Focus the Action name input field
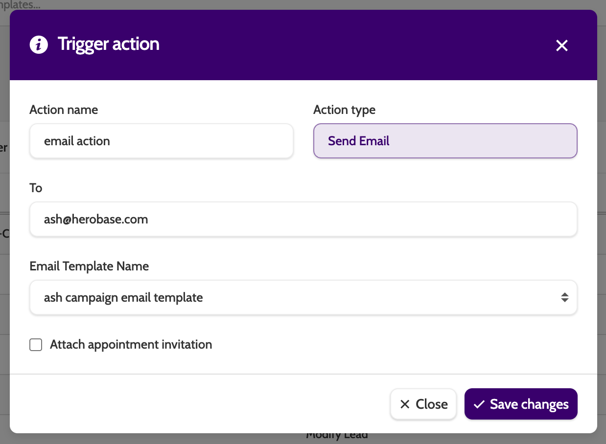The height and width of the screenshot is (444, 606). 161,141
